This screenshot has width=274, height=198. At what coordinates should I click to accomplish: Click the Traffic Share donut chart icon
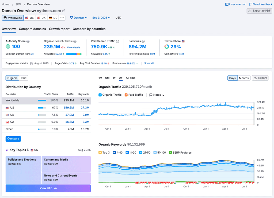tap(167, 46)
